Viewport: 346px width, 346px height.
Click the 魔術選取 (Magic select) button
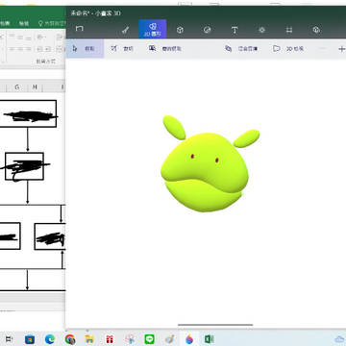[165, 49]
